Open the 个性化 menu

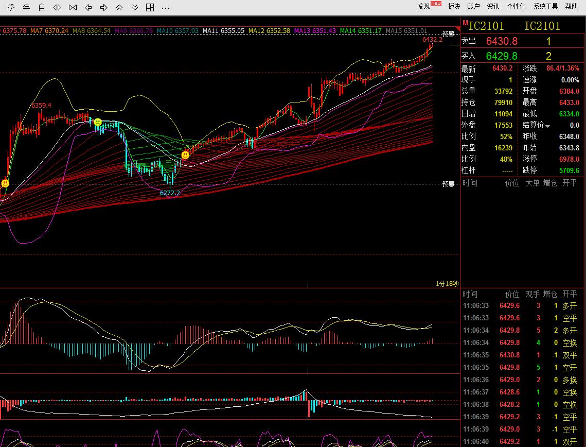click(516, 6)
